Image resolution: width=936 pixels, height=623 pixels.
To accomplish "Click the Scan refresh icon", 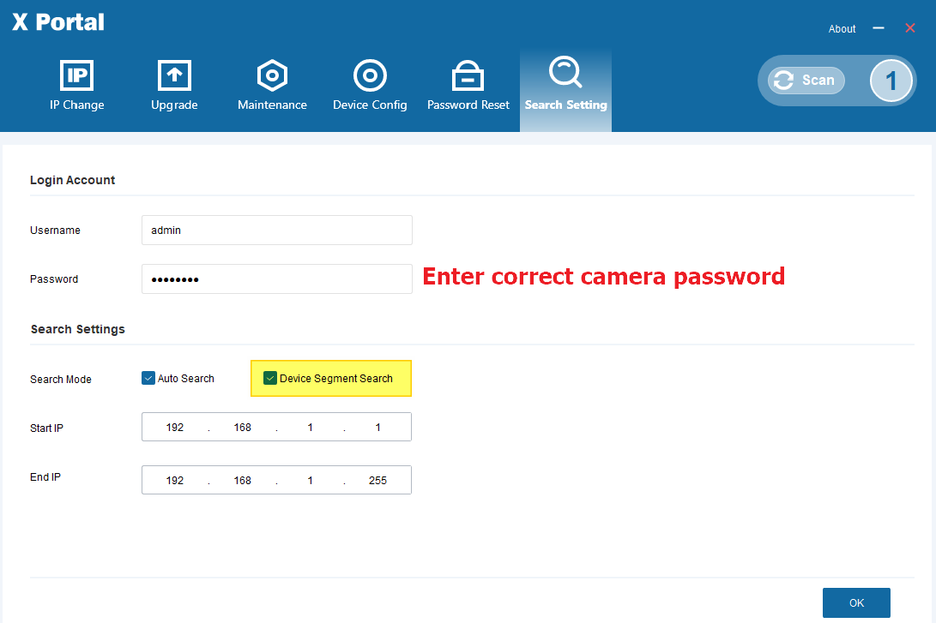I will pyautogui.click(x=784, y=80).
